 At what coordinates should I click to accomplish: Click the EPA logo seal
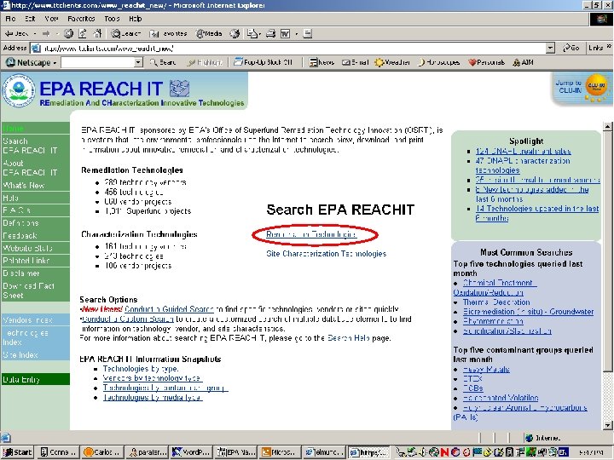[x=19, y=91]
